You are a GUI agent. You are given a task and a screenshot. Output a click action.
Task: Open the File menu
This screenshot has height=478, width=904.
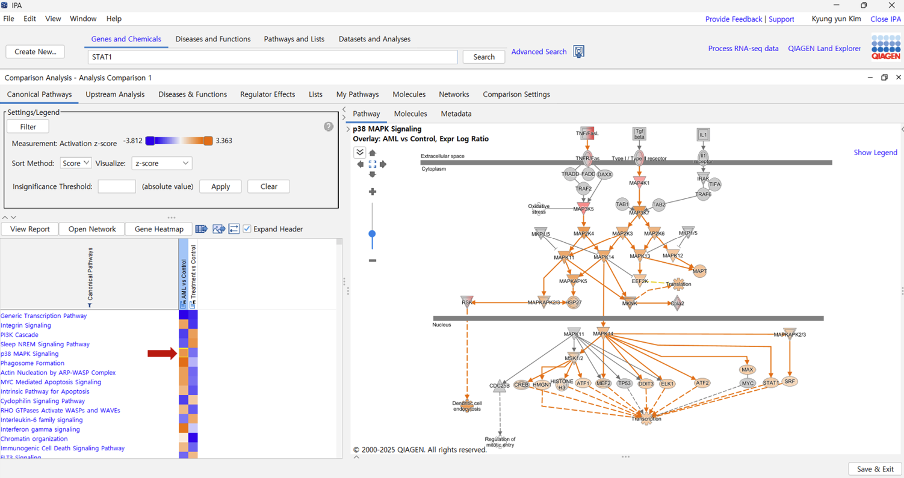point(9,19)
